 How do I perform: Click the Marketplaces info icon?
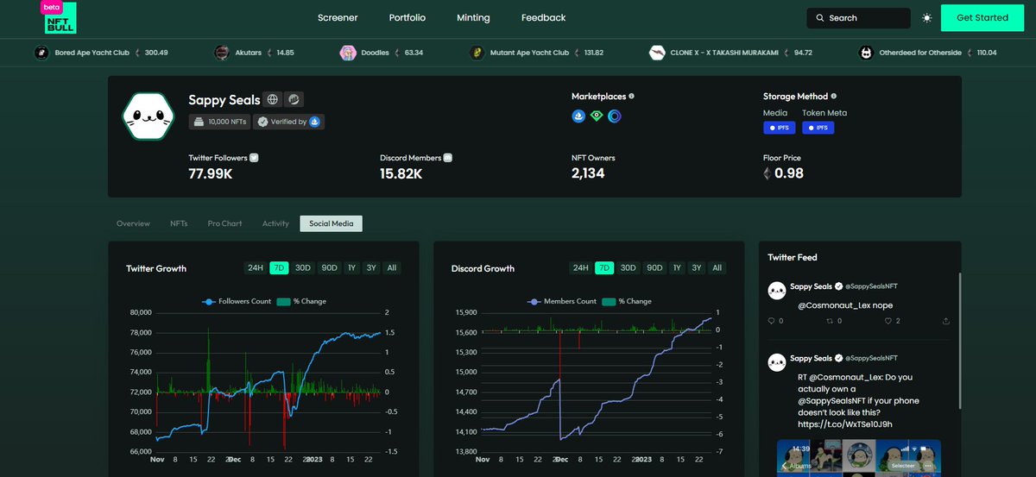631,97
